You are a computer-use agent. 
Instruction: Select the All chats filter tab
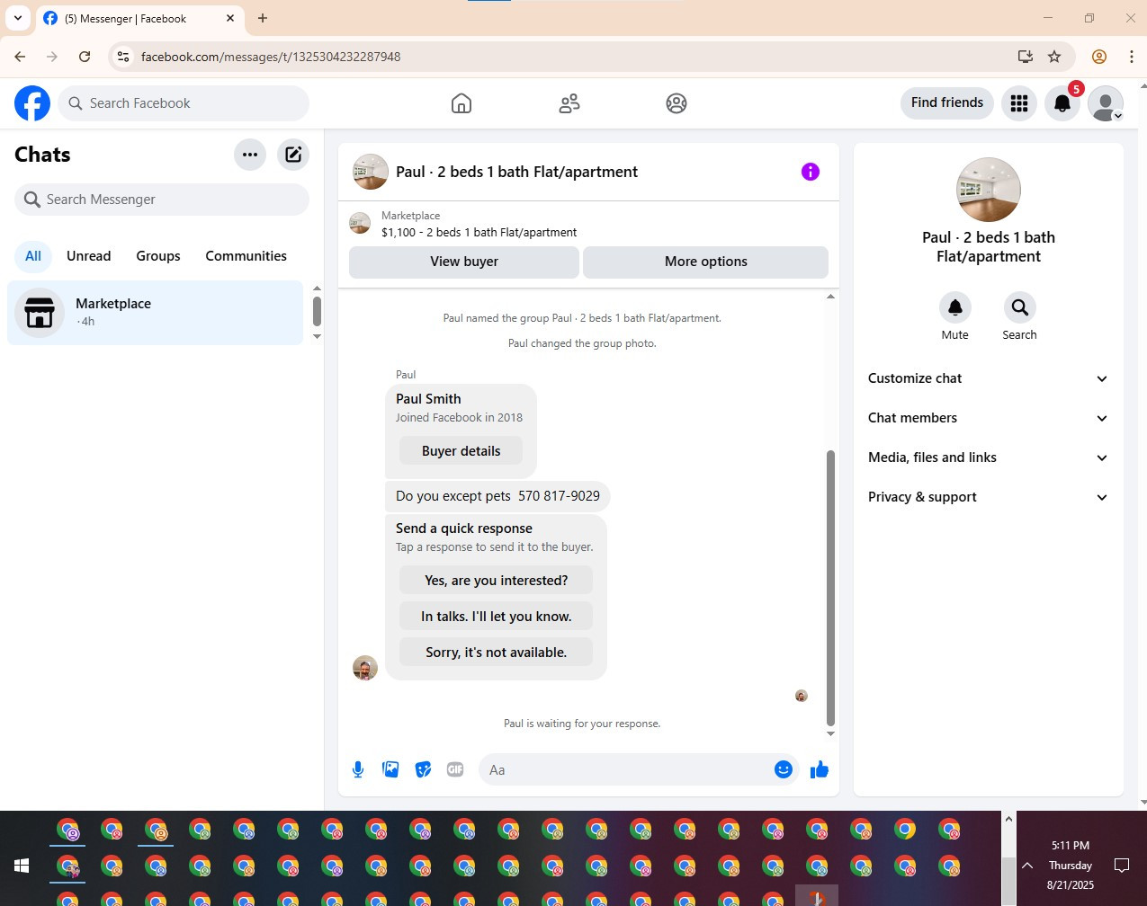(x=33, y=256)
